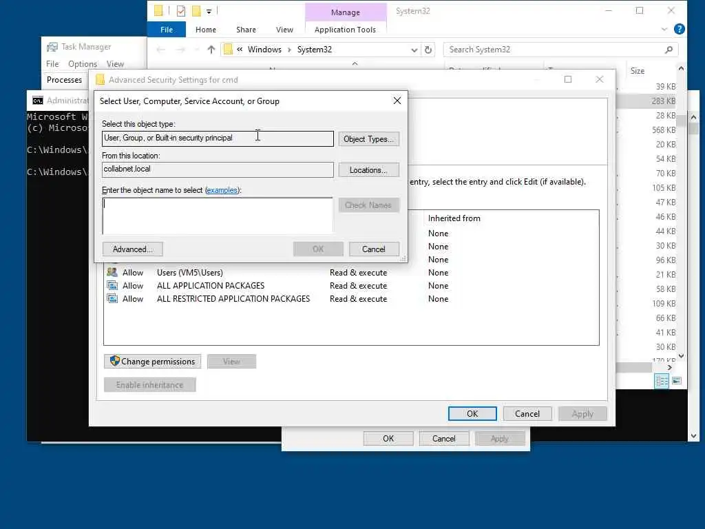Click the Recent locations dropdown arrow
705x529 pixels.
click(196, 50)
